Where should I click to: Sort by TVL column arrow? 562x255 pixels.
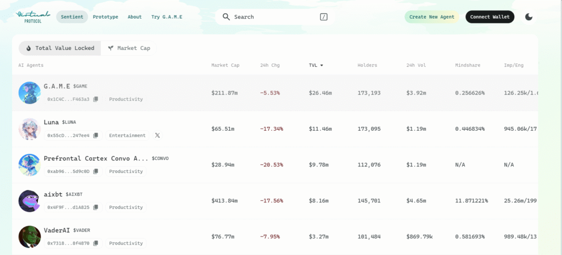coord(322,65)
